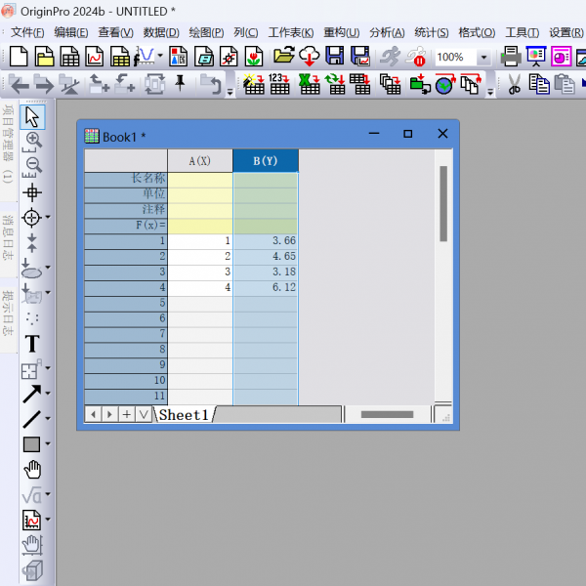Image resolution: width=586 pixels, height=586 pixels.
Task: Click the Print icon
Action: tap(511, 56)
